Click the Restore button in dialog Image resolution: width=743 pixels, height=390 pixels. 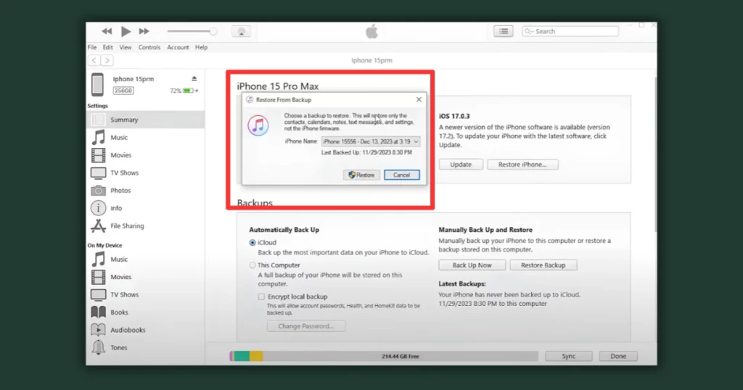(361, 175)
